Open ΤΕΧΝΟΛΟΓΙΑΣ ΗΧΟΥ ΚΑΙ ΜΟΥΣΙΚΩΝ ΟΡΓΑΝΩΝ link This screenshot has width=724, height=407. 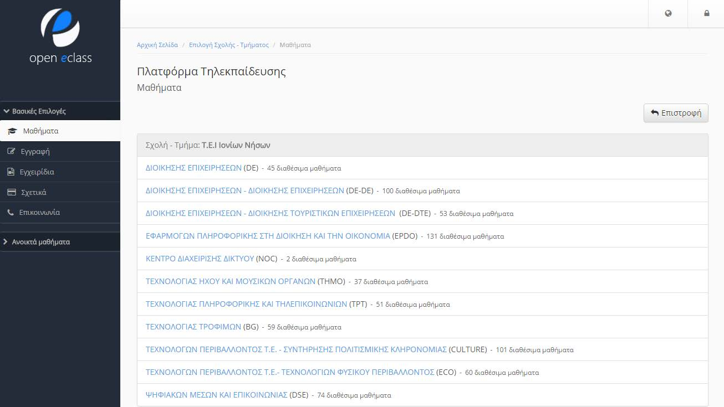(x=230, y=281)
